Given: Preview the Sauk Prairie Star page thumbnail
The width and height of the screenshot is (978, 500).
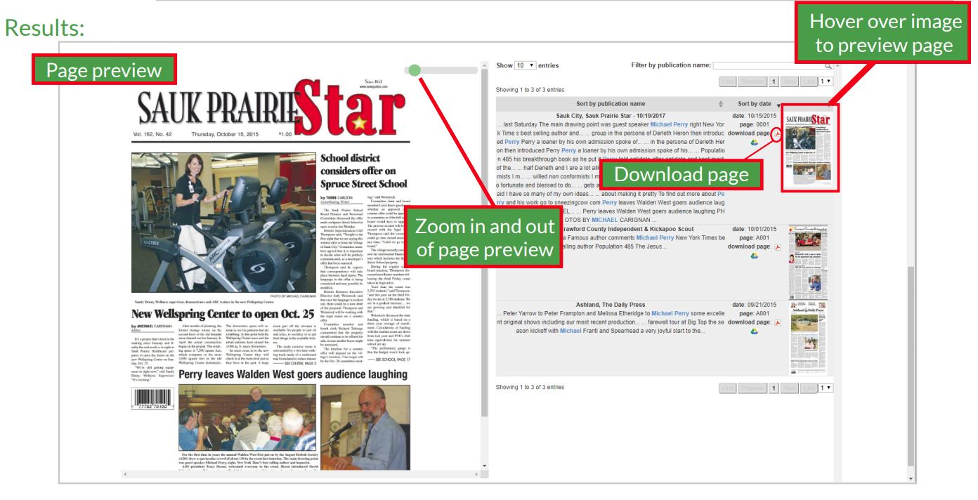Looking at the screenshot, I should (x=809, y=148).
